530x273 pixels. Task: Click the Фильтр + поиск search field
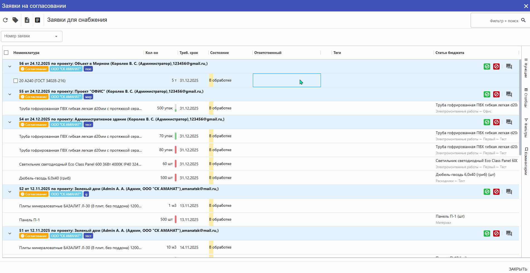tap(499, 21)
